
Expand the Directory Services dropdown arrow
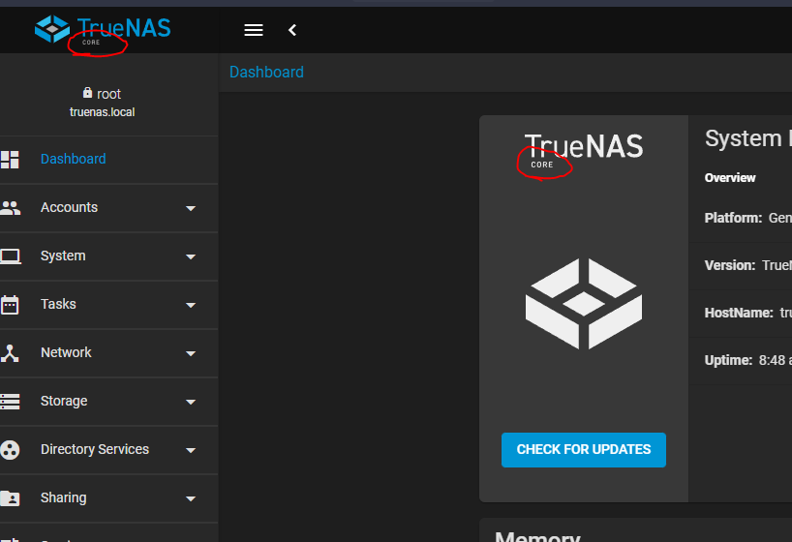[x=191, y=450]
